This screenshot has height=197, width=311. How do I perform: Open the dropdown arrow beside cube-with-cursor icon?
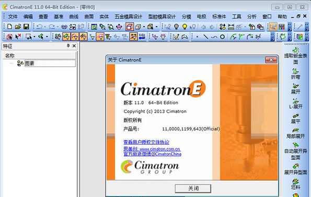[156, 27]
